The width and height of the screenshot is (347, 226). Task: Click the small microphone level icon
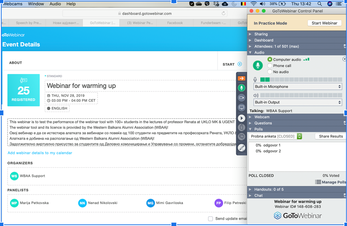255,80
